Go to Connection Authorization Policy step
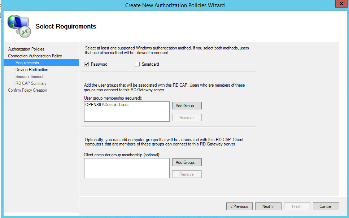This screenshot has width=349, height=218. click(x=35, y=56)
